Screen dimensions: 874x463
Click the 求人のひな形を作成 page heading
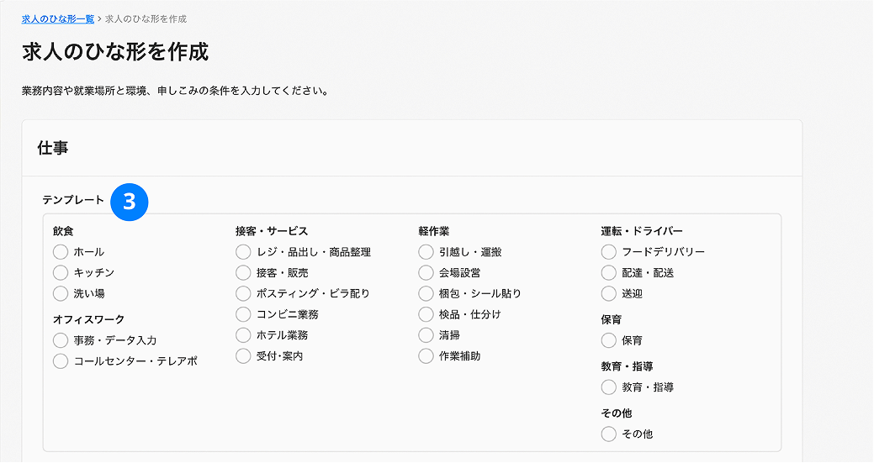(x=115, y=52)
